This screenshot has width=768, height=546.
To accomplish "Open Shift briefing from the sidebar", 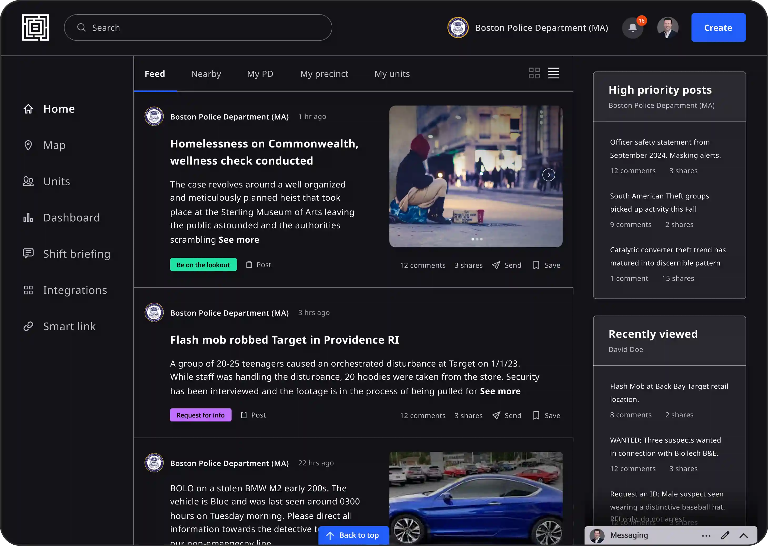I will point(76,254).
